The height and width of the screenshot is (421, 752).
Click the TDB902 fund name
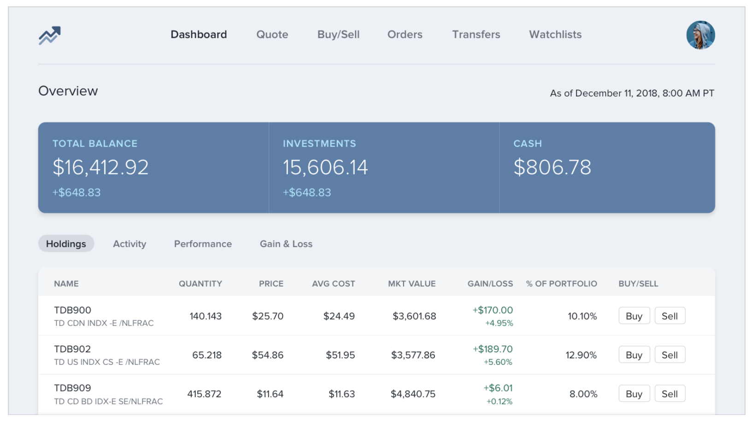tap(73, 349)
